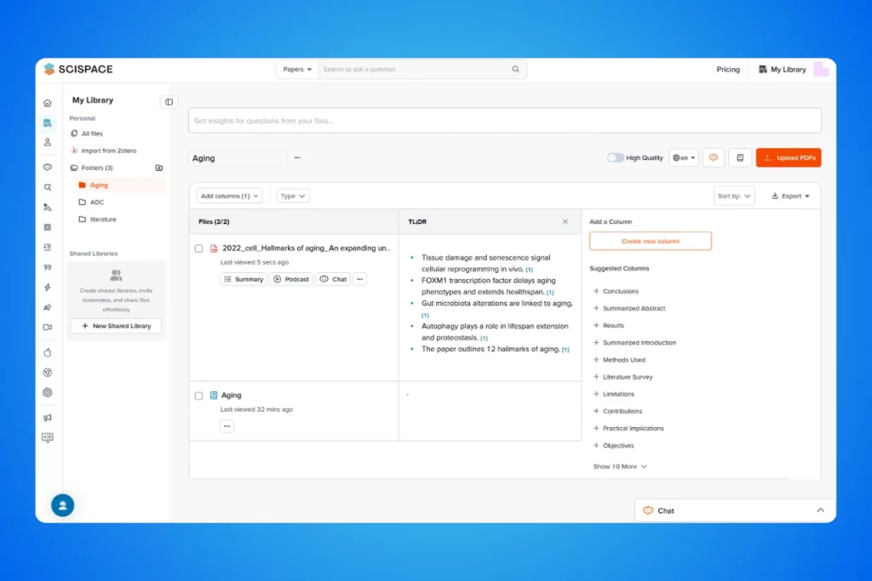The width and height of the screenshot is (872, 581).
Task: Click the Upload PDFs button
Action: point(789,158)
